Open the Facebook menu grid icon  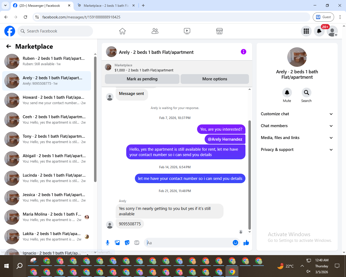306,31
